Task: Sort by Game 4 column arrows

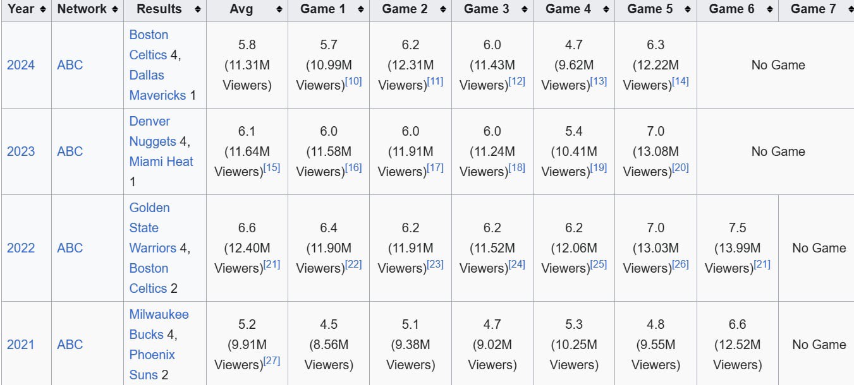Action: 606,9
